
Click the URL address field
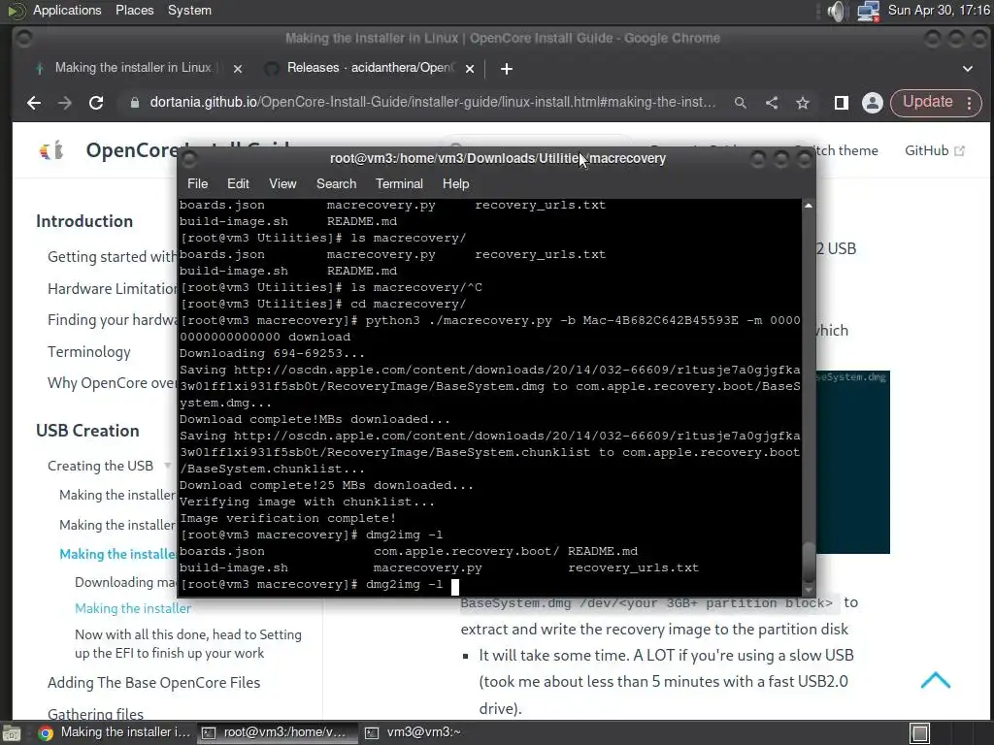[432, 103]
